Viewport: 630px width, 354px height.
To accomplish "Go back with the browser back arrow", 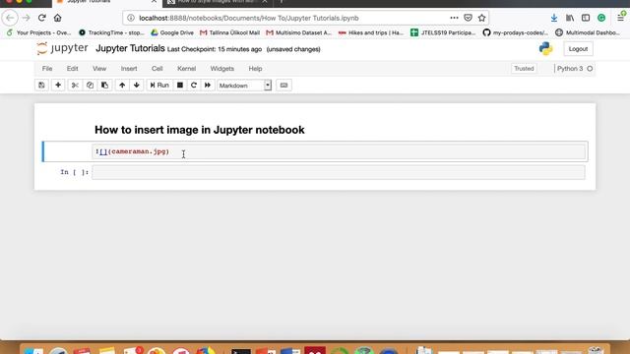I will pos(10,18).
